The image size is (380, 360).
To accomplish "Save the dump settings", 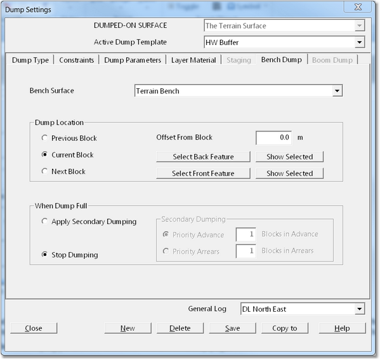I will point(232,328).
